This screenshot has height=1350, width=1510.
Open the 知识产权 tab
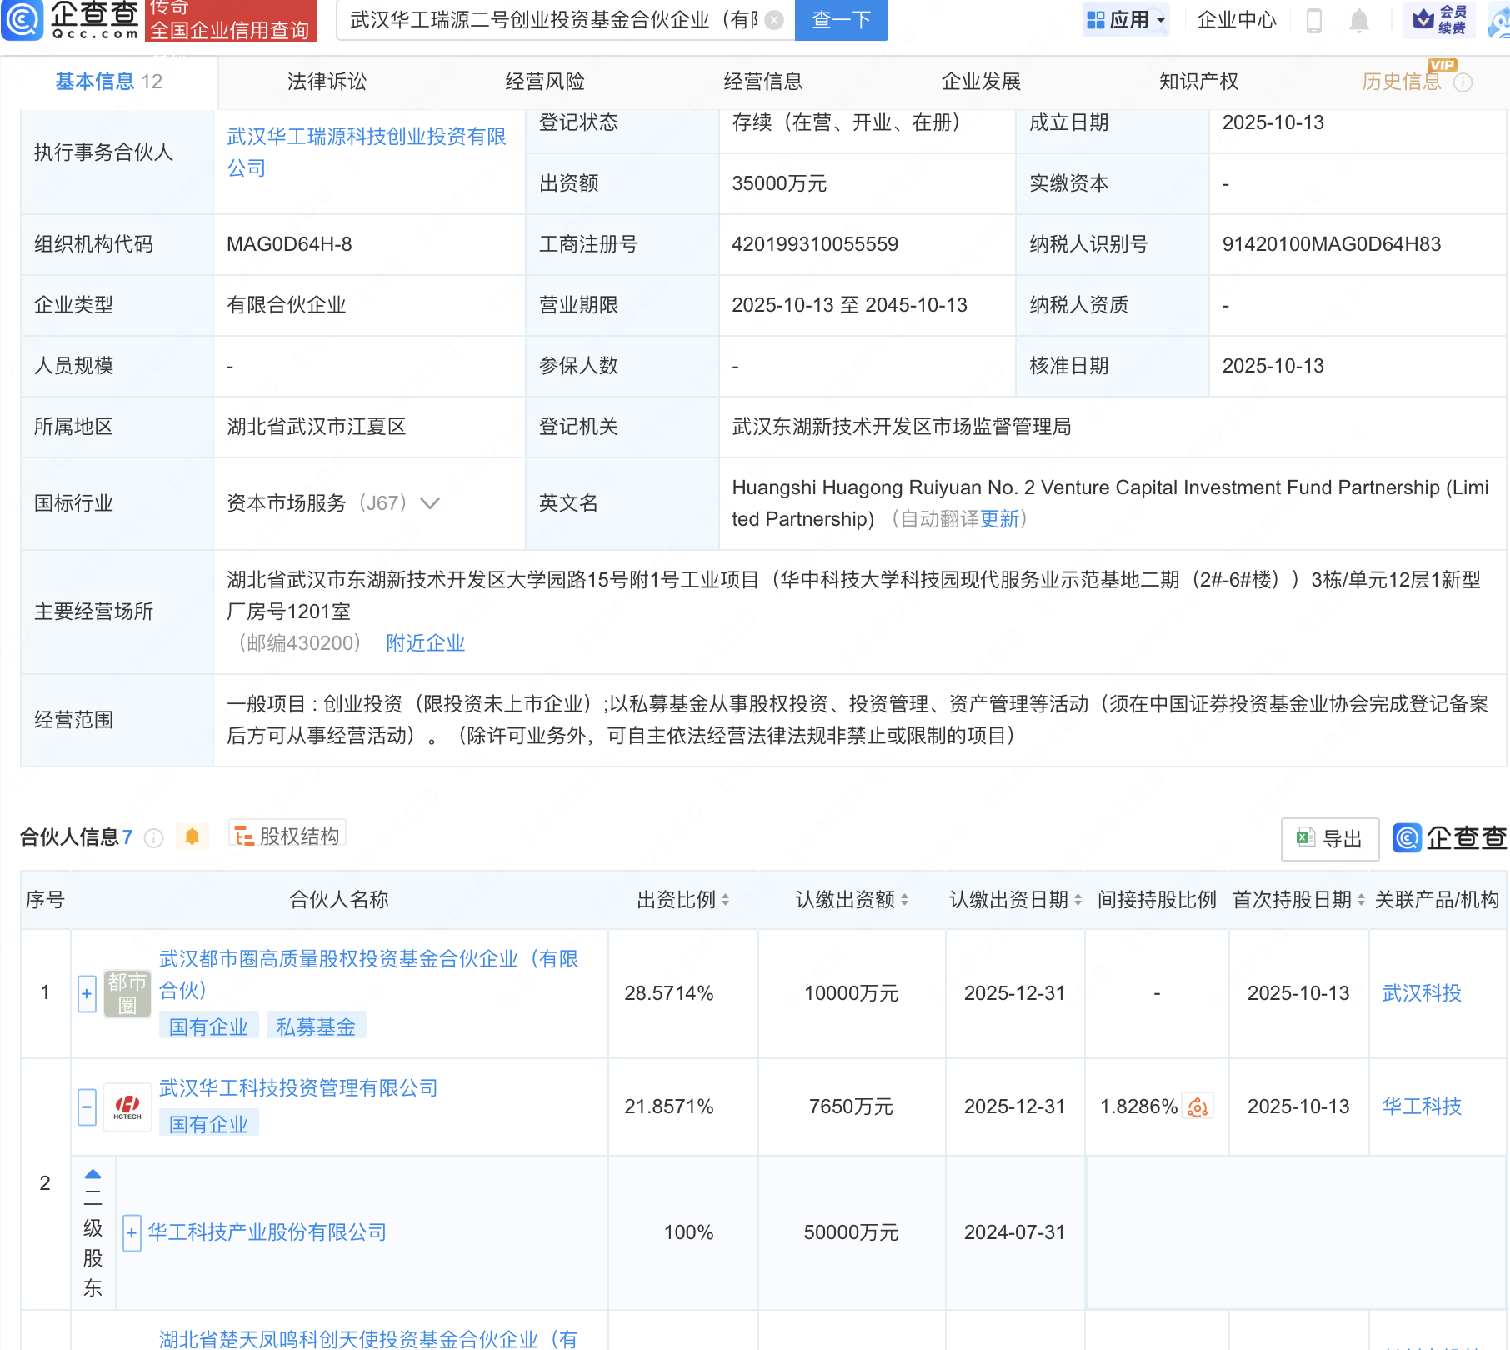pos(1198,82)
